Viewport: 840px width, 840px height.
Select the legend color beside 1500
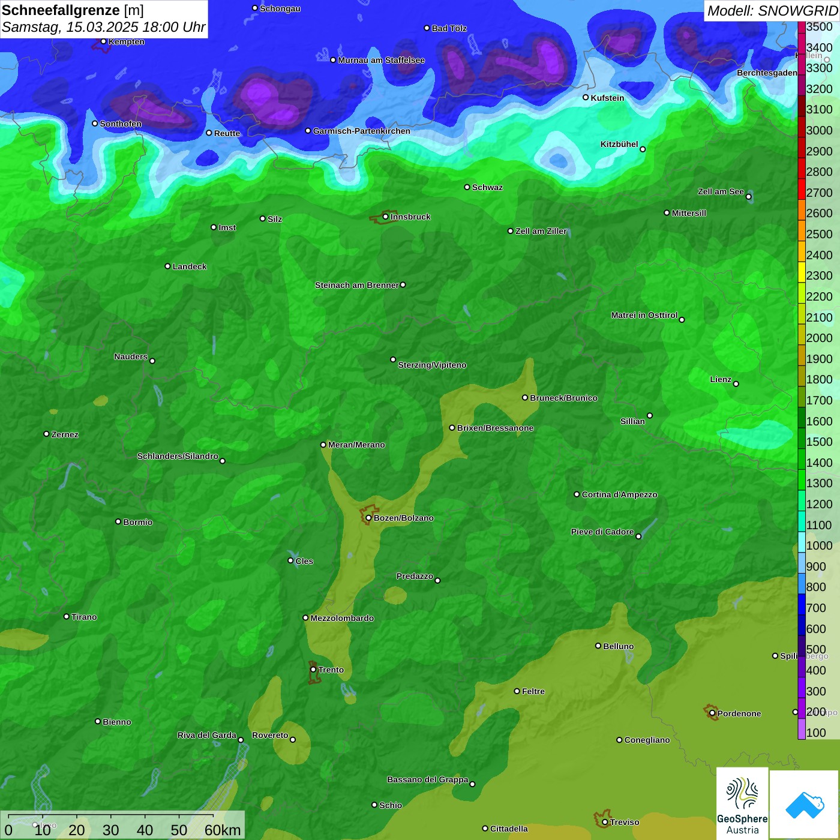pos(802,438)
